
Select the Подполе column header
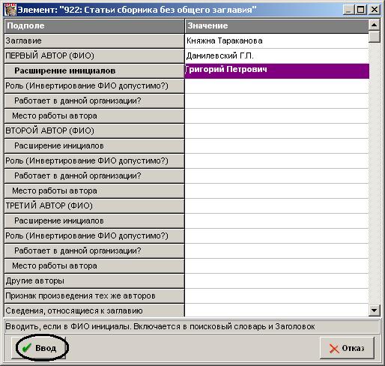(94, 26)
